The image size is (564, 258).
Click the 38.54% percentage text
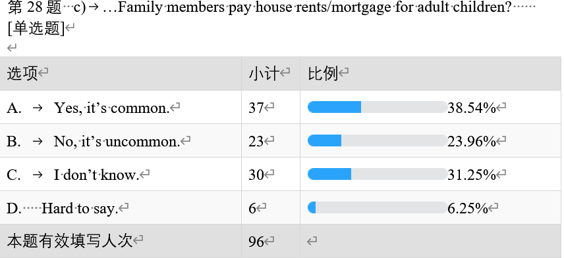click(x=472, y=108)
